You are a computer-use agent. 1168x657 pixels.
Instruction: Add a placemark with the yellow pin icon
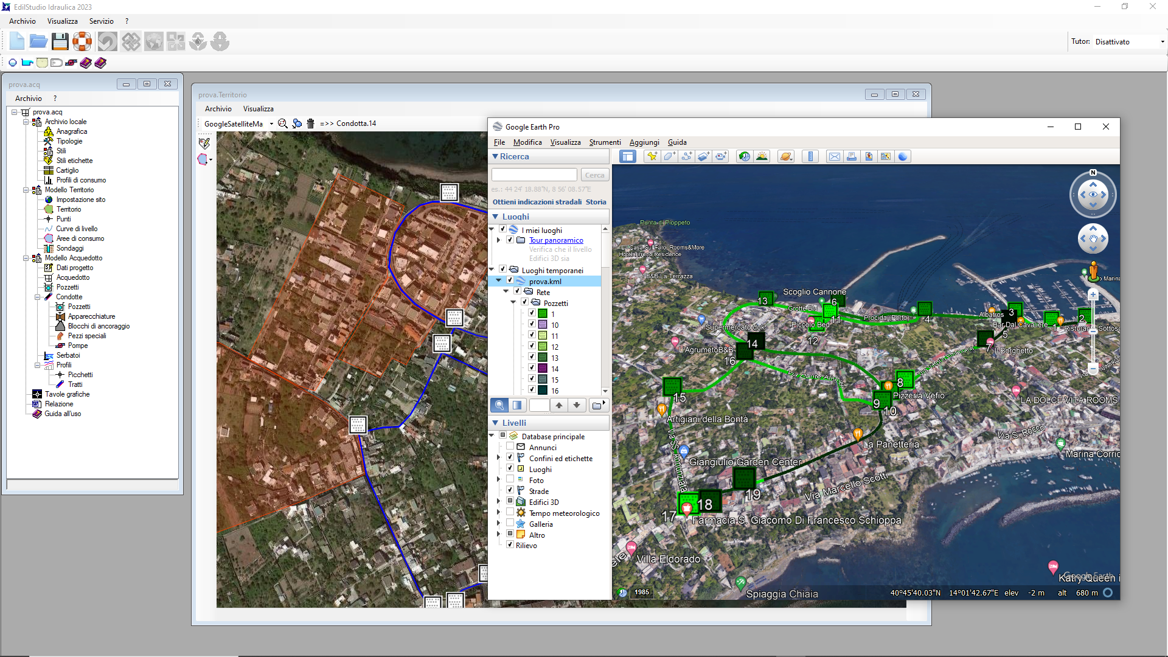click(652, 156)
